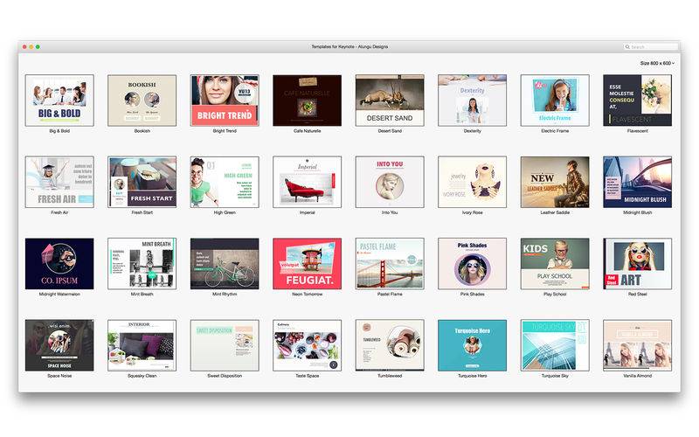Pick the Pink Shades template thumbnail

[x=472, y=264]
